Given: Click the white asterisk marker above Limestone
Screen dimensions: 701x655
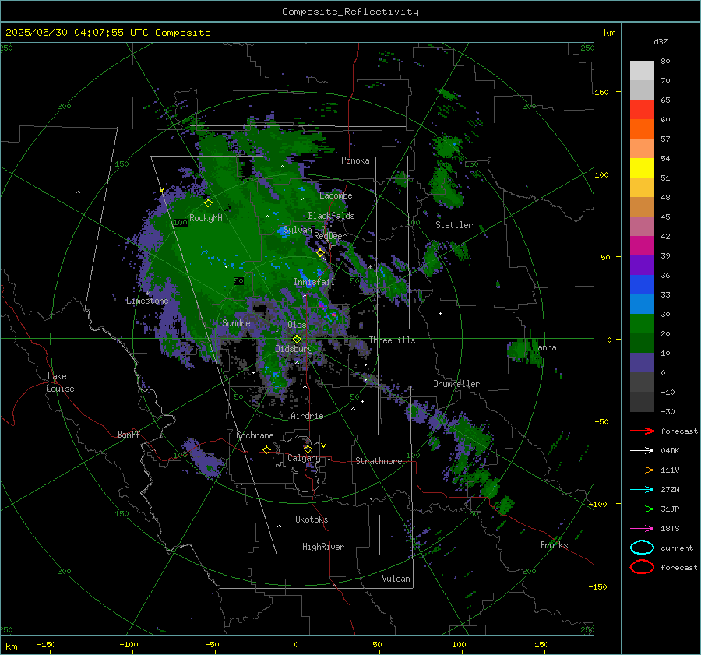Looking at the screenshot, I should (147, 294).
